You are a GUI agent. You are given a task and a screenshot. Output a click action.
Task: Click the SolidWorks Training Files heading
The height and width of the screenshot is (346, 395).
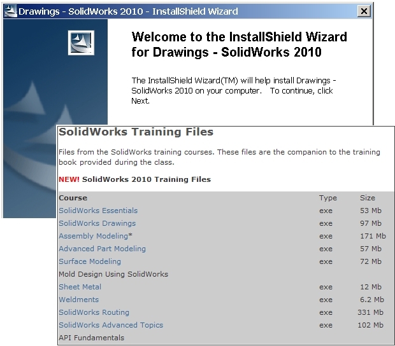pos(136,132)
